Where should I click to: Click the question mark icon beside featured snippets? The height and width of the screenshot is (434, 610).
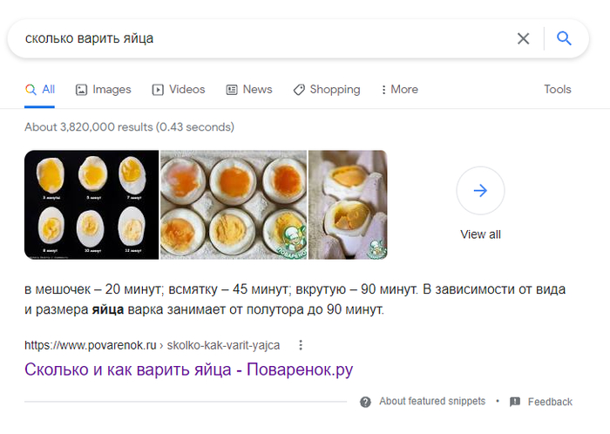(366, 402)
